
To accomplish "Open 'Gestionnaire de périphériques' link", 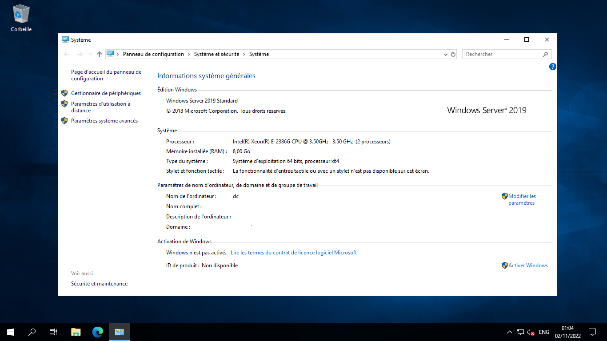I will pyautogui.click(x=106, y=93).
